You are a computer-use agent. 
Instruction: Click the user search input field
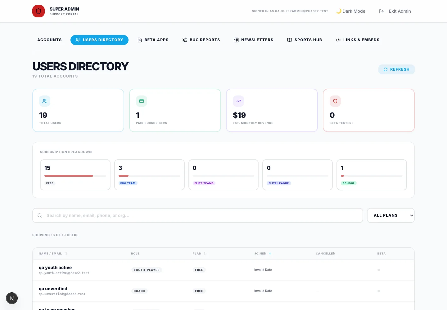click(198, 215)
